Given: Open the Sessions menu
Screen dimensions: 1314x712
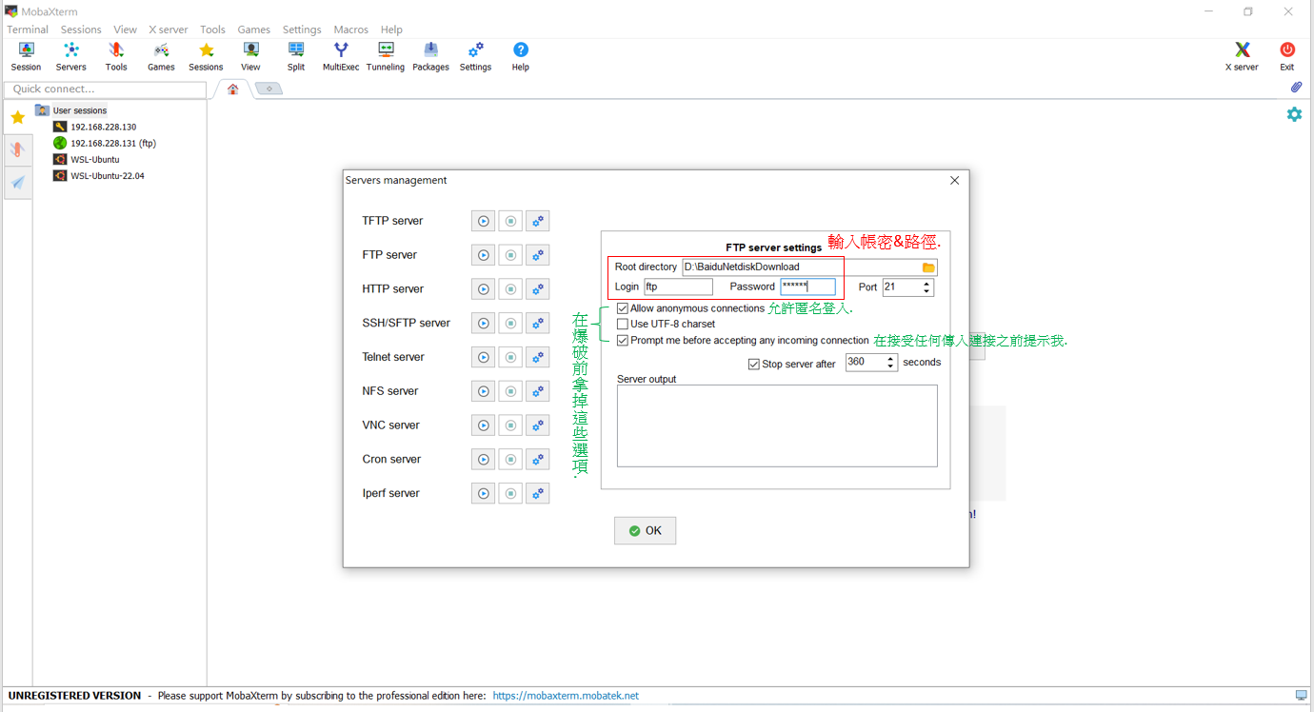Looking at the screenshot, I should [81, 30].
